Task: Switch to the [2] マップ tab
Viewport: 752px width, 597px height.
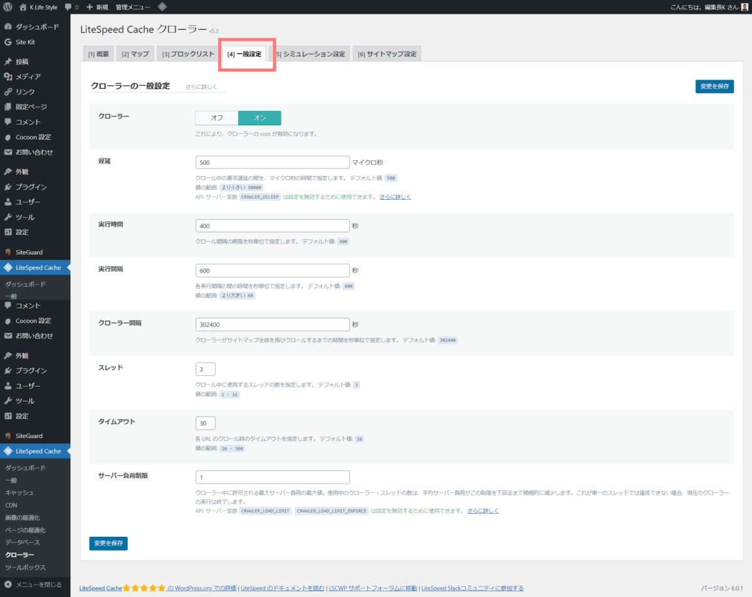Action: [135, 54]
